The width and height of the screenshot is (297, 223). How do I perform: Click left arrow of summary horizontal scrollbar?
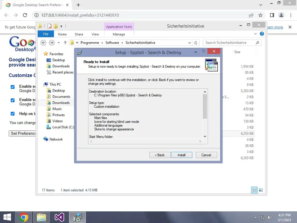[x=91, y=141]
